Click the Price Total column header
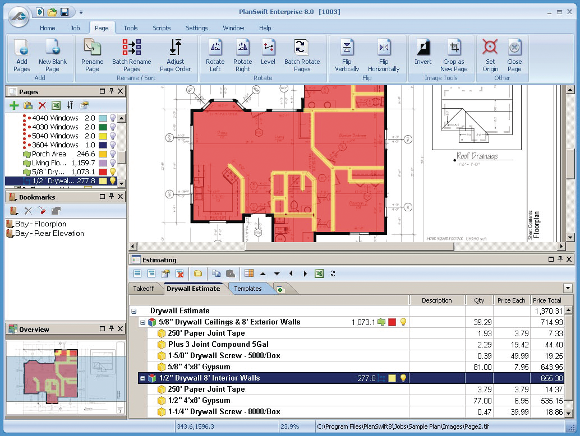Viewport: 580px width, 436px height. tap(547, 300)
